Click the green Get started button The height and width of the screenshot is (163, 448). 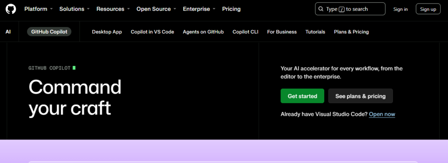coord(302,96)
